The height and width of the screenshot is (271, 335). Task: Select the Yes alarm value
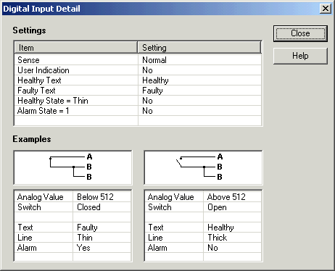pos(83,248)
